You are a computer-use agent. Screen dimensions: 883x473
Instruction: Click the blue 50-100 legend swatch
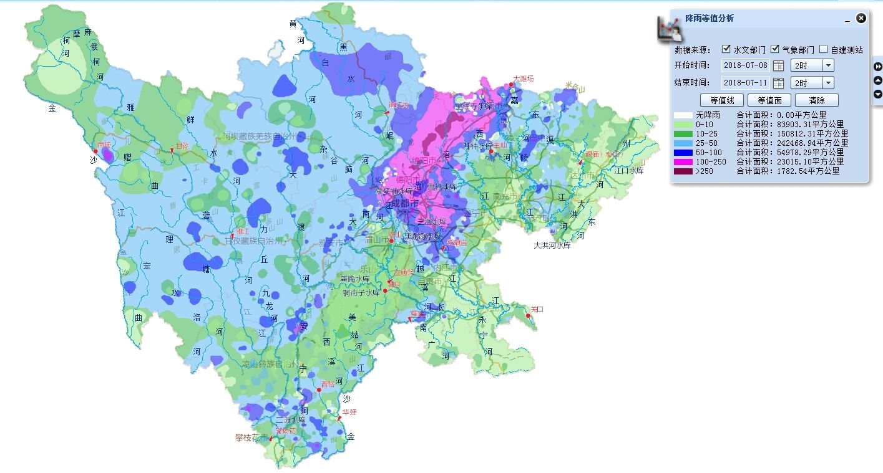point(682,152)
